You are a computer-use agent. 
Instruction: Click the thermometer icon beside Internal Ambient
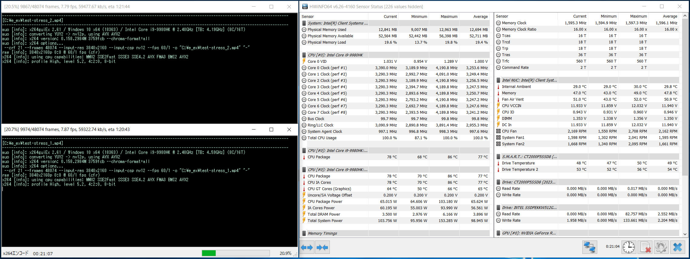pyautogui.click(x=498, y=86)
